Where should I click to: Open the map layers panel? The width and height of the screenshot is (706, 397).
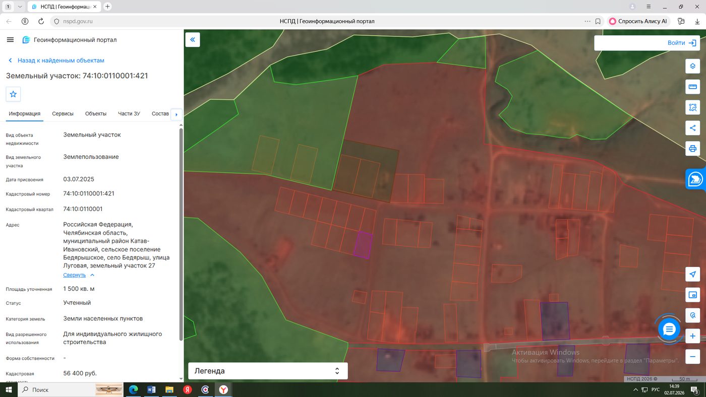click(x=693, y=66)
